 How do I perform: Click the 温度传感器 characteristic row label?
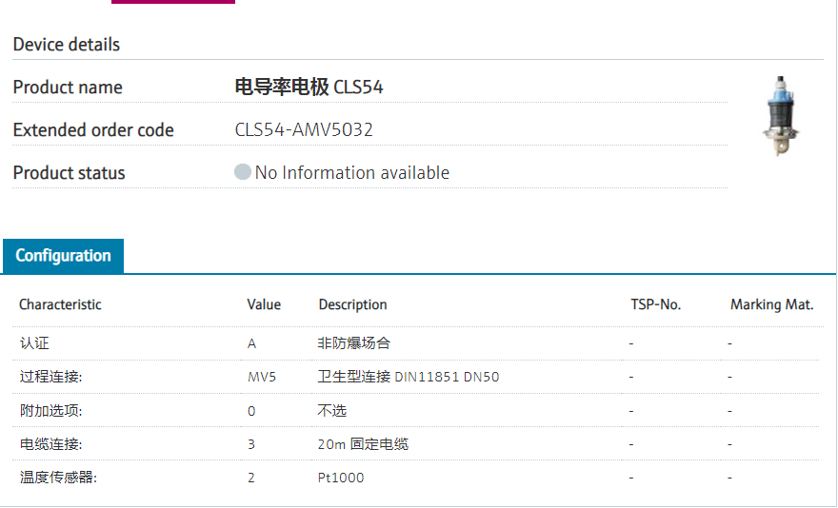[58, 478]
